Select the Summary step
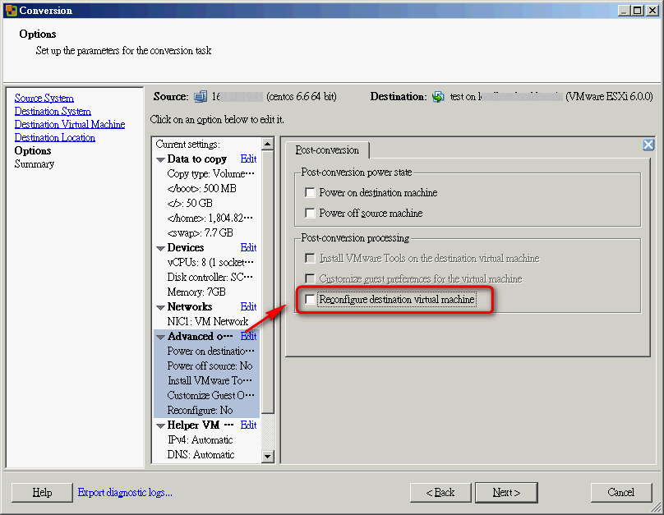The image size is (664, 515). 35,163
